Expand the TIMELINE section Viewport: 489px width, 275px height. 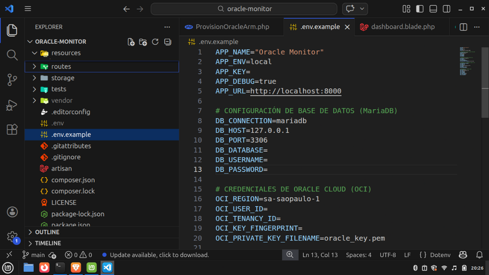(48, 243)
